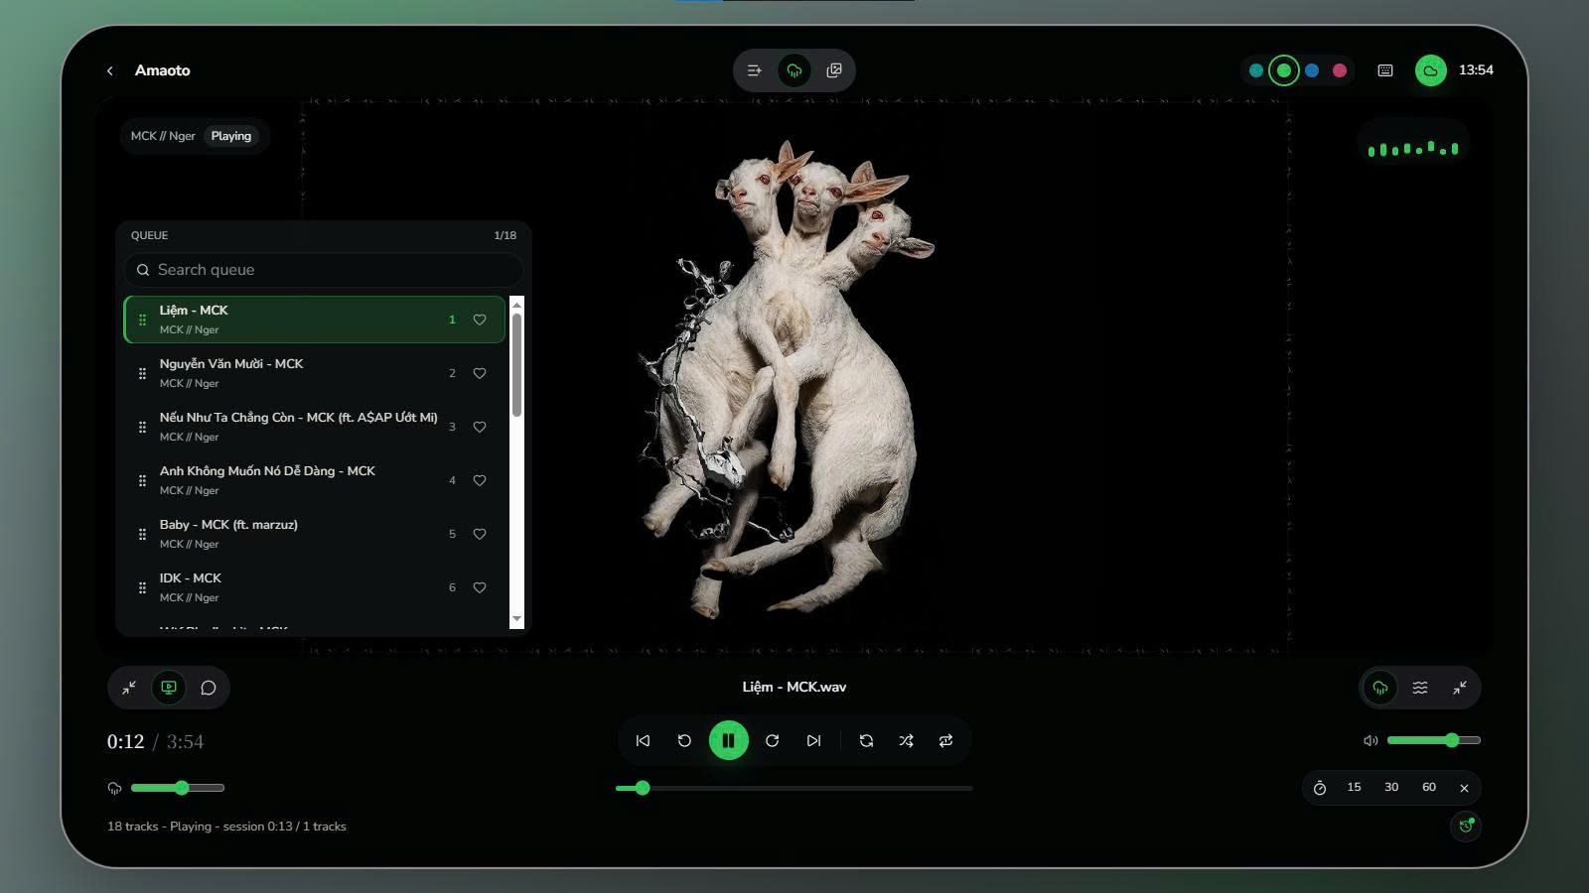Open the queue list icon in top toolbar
The height and width of the screenshot is (893, 1589).
[x=755, y=70]
